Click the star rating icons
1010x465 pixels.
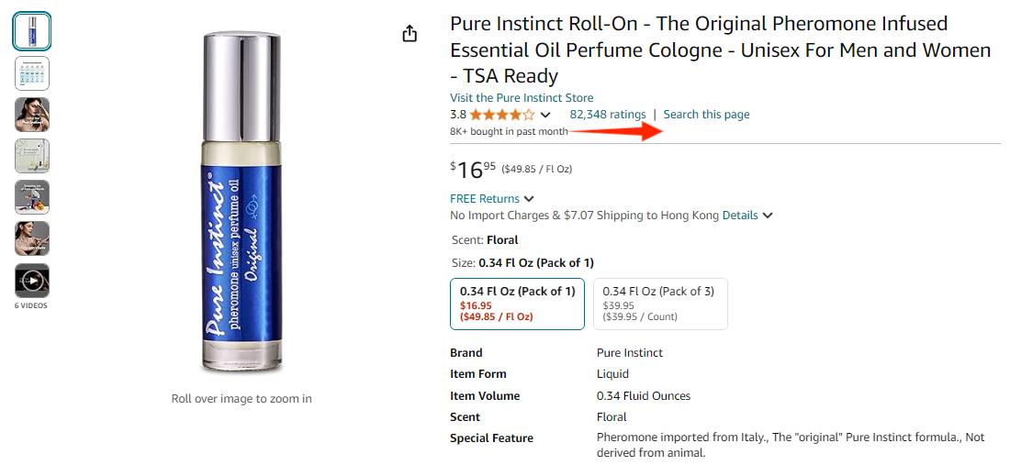pos(502,115)
